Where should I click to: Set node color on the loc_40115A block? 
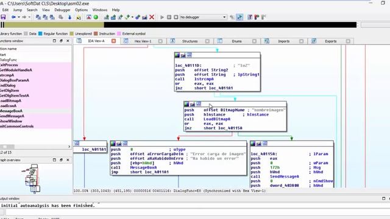coord(253,144)
